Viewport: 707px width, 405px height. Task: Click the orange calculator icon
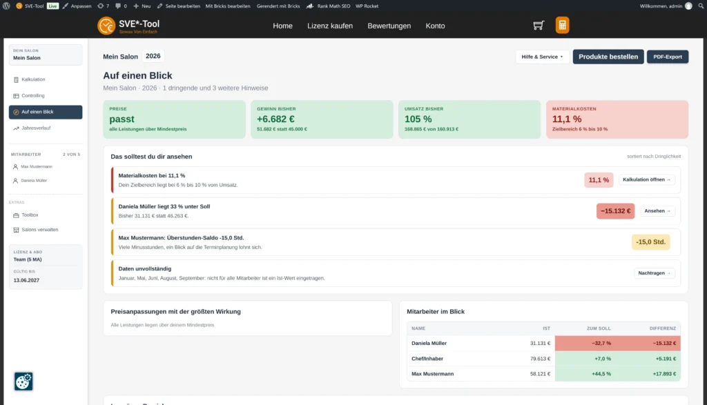point(562,26)
